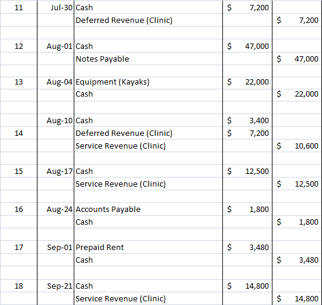Click the $3,480 credit for Sep-01 Cash

pyautogui.click(x=297, y=260)
